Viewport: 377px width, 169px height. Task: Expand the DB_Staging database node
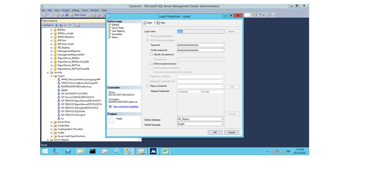[x=51, y=47]
